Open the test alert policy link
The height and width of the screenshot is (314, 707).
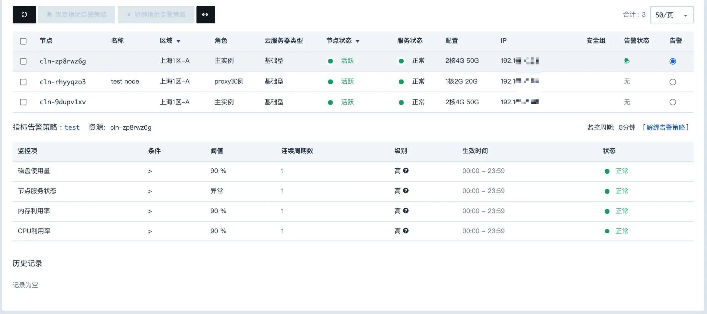point(72,127)
